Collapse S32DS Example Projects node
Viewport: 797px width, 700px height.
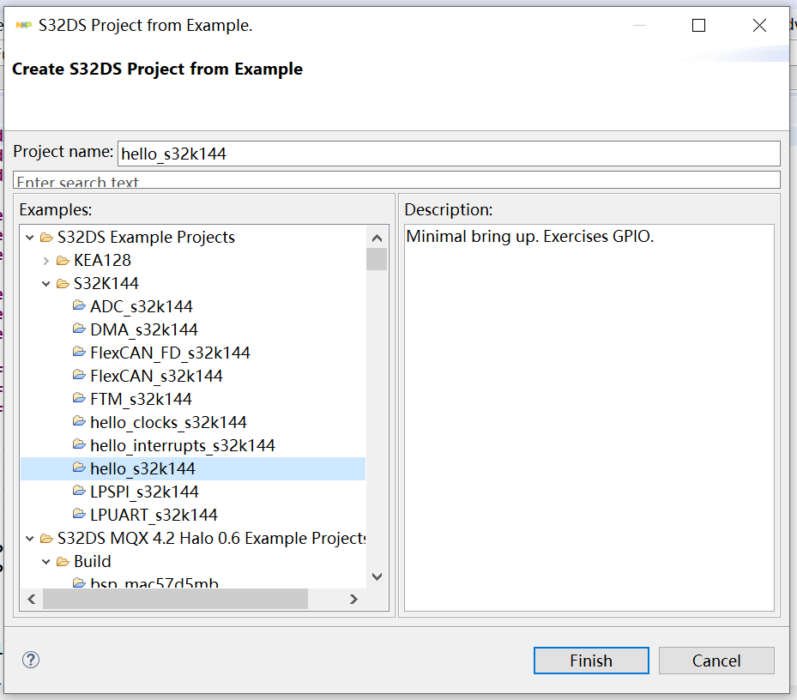pos(30,237)
